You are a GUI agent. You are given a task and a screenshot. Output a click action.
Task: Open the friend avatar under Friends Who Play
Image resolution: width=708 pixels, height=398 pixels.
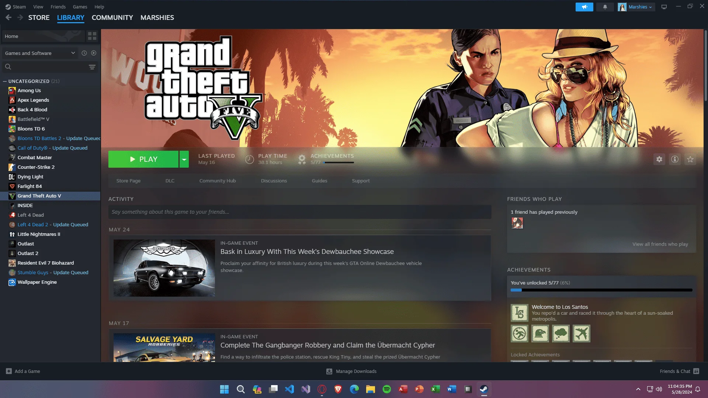click(x=517, y=223)
